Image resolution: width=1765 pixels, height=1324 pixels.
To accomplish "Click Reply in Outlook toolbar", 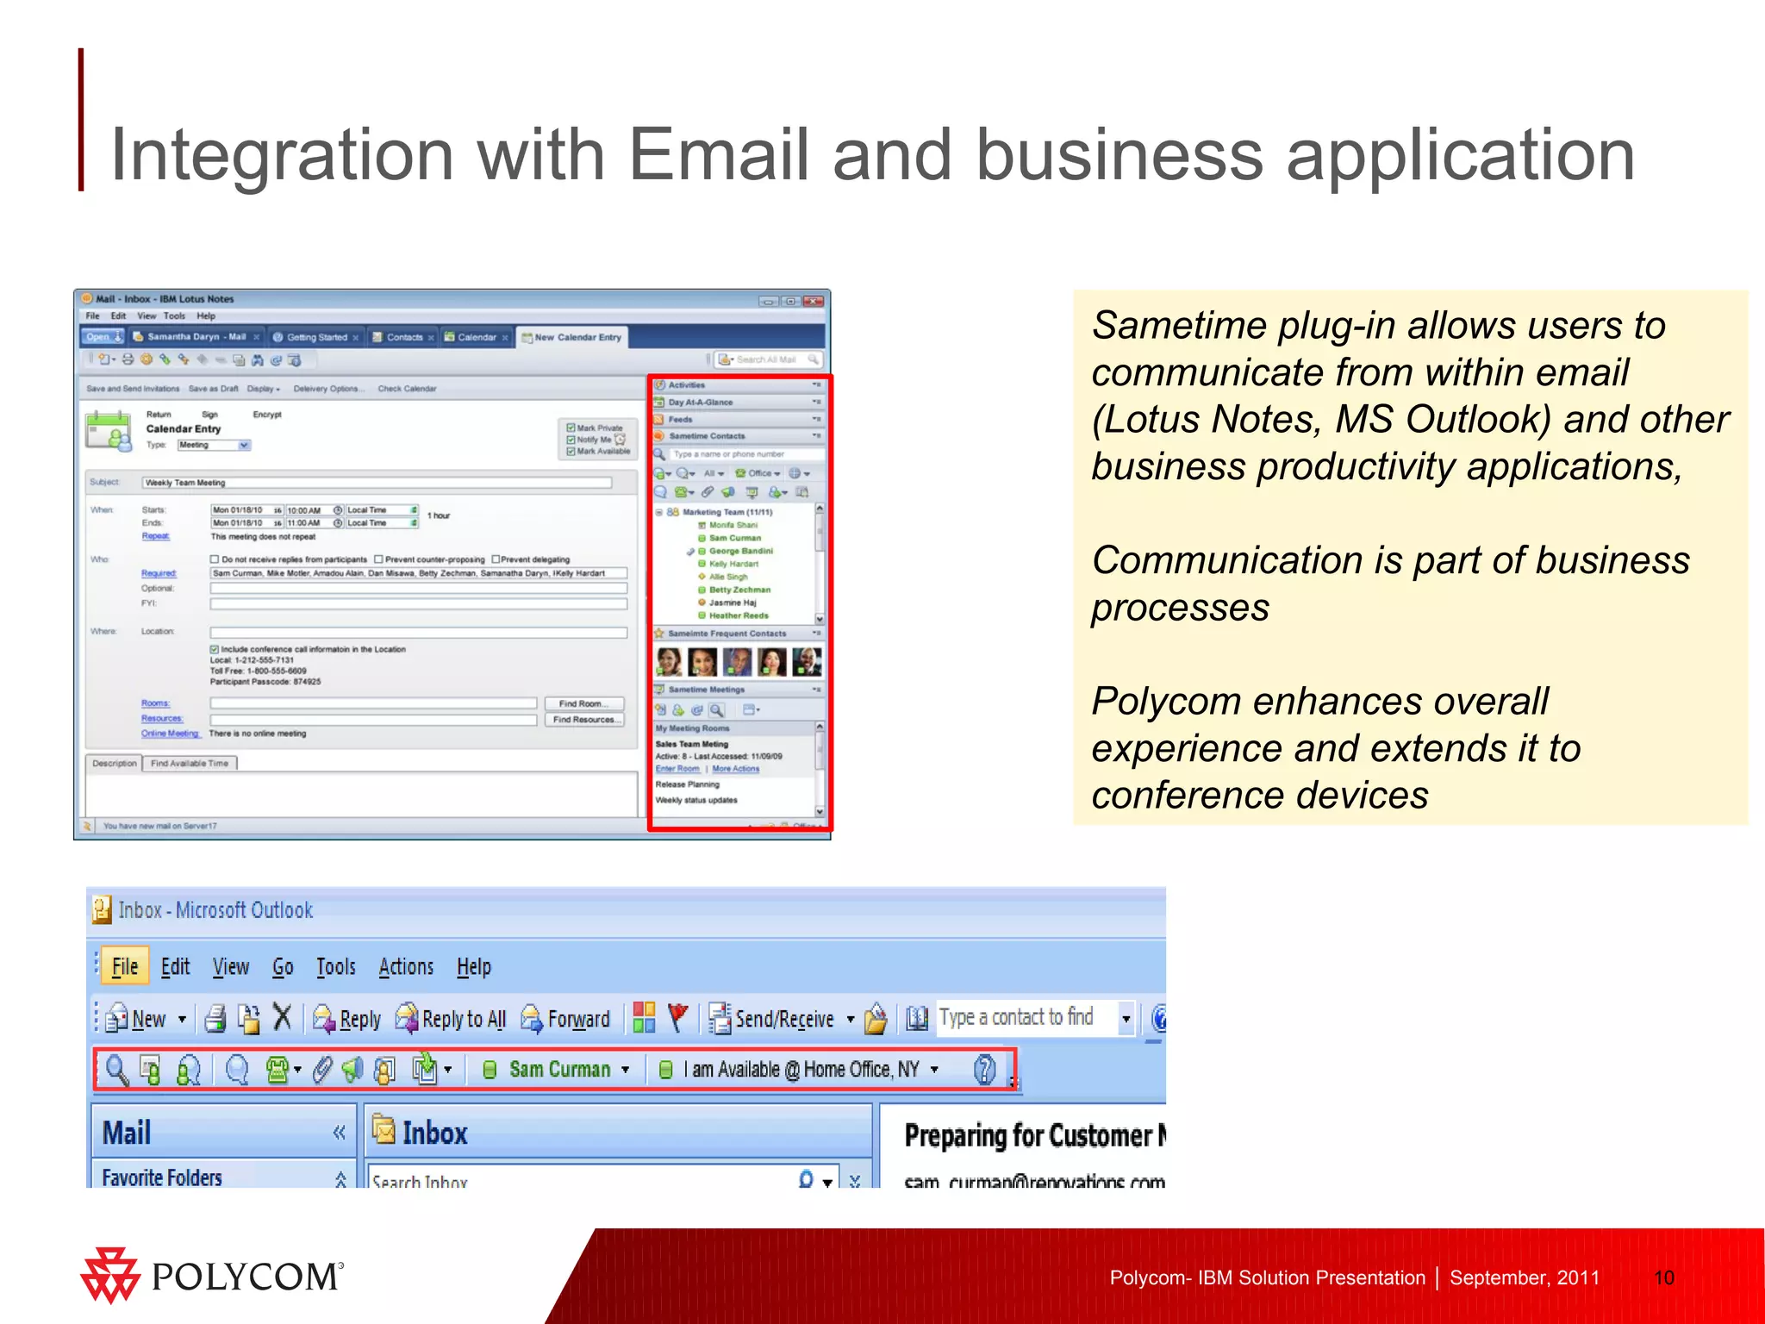I will coord(347,1019).
